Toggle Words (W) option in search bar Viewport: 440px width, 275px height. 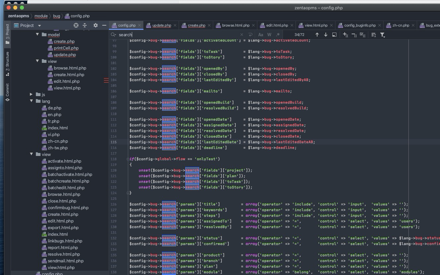pyautogui.click(x=269, y=35)
